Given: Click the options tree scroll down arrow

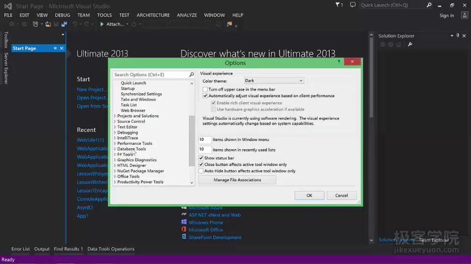Looking at the screenshot, I should [x=192, y=183].
